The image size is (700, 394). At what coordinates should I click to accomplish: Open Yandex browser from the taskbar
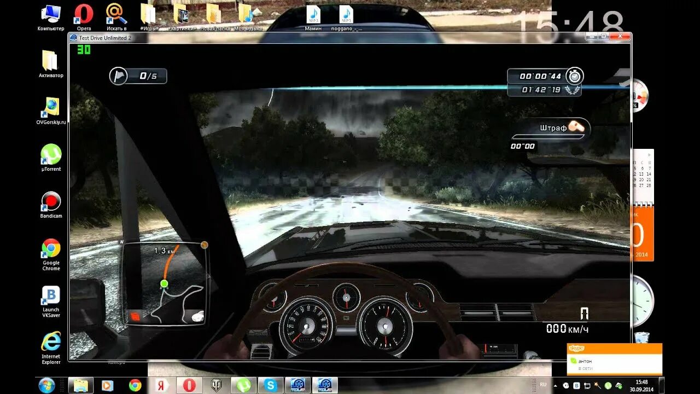point(162,385)
